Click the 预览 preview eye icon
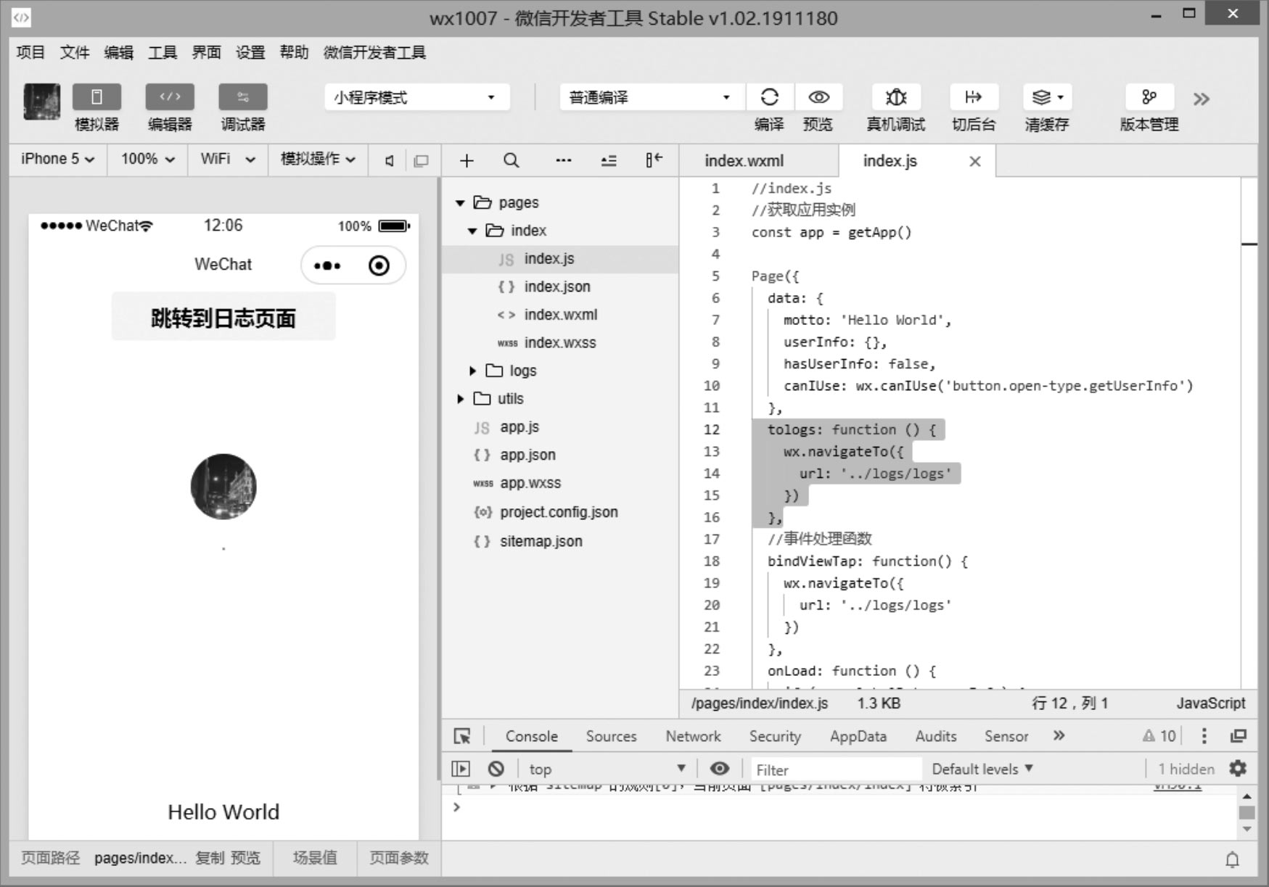1269x887 pixels. tap(818, 97)
